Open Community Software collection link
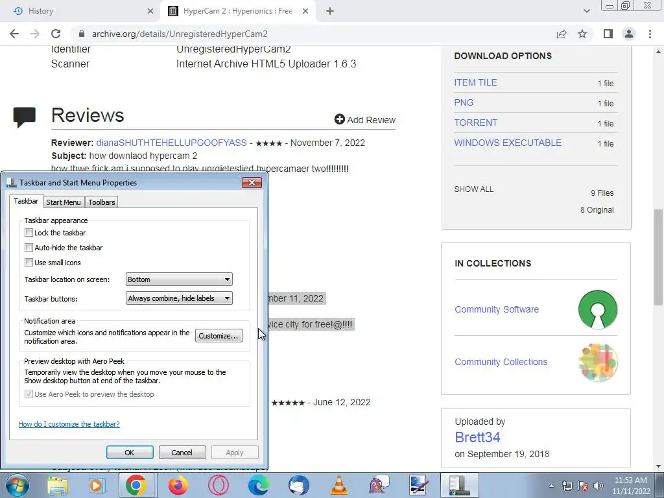Viewport: 664px width, 498px height. [497, 309]
